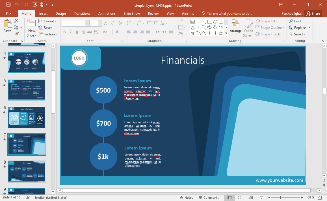Toggle the Comments pane
The height and width of the screenshot is (201, 327).
(x=209, y=198)
